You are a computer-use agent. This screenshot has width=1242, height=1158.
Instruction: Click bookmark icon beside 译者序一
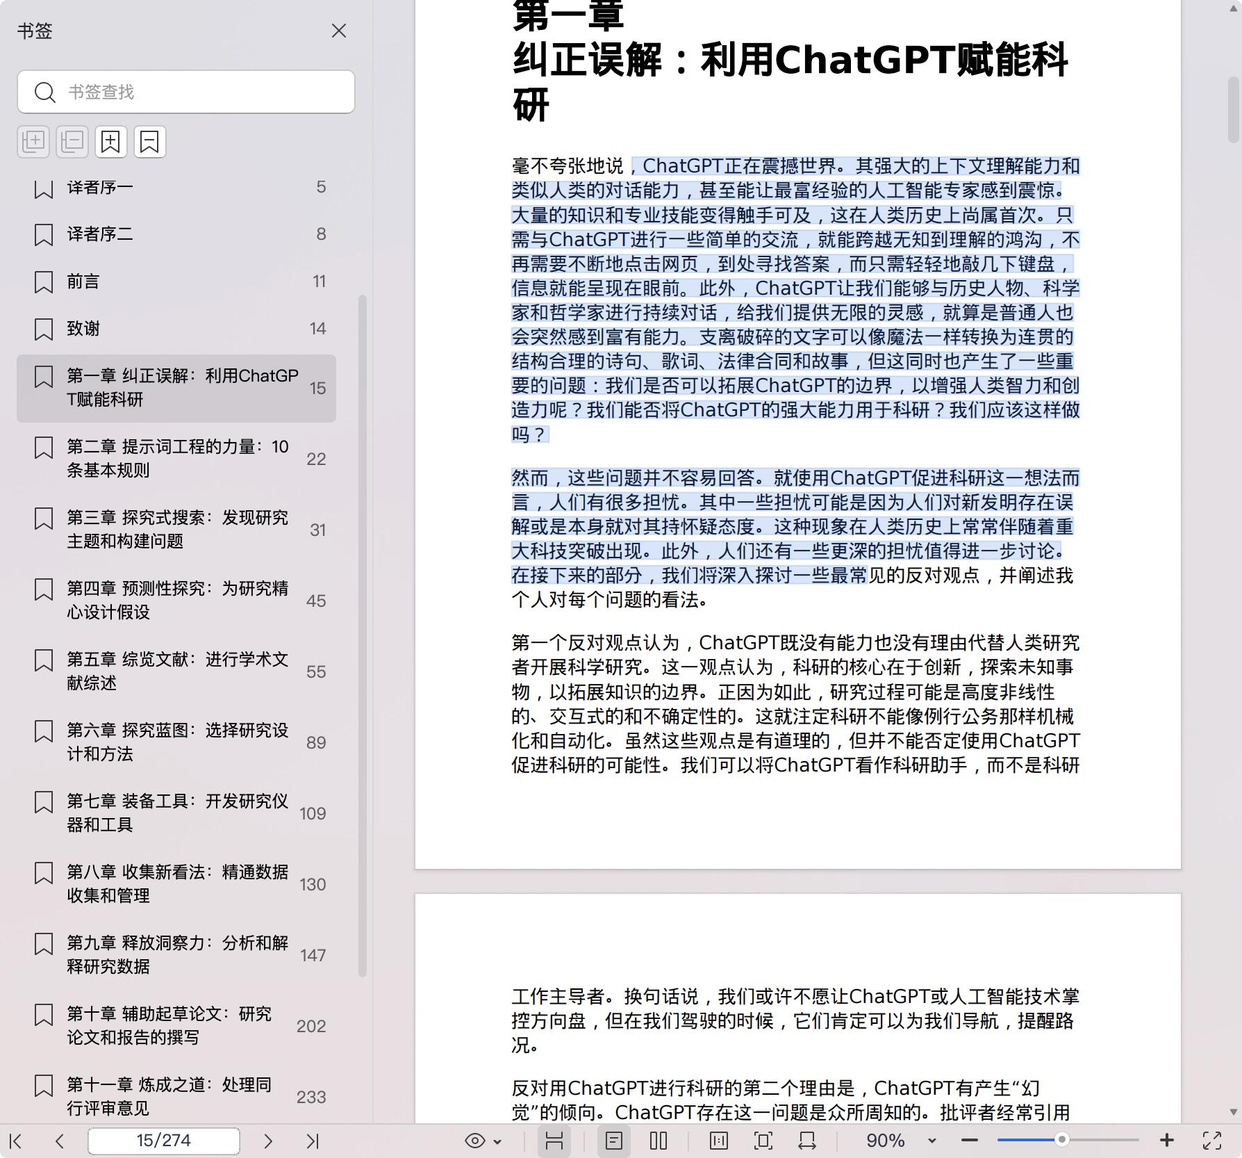pyautogui.click(x=44, y=188)
